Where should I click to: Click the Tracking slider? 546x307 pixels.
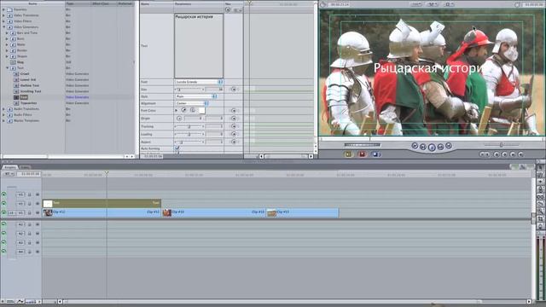[x=189, y=126]
